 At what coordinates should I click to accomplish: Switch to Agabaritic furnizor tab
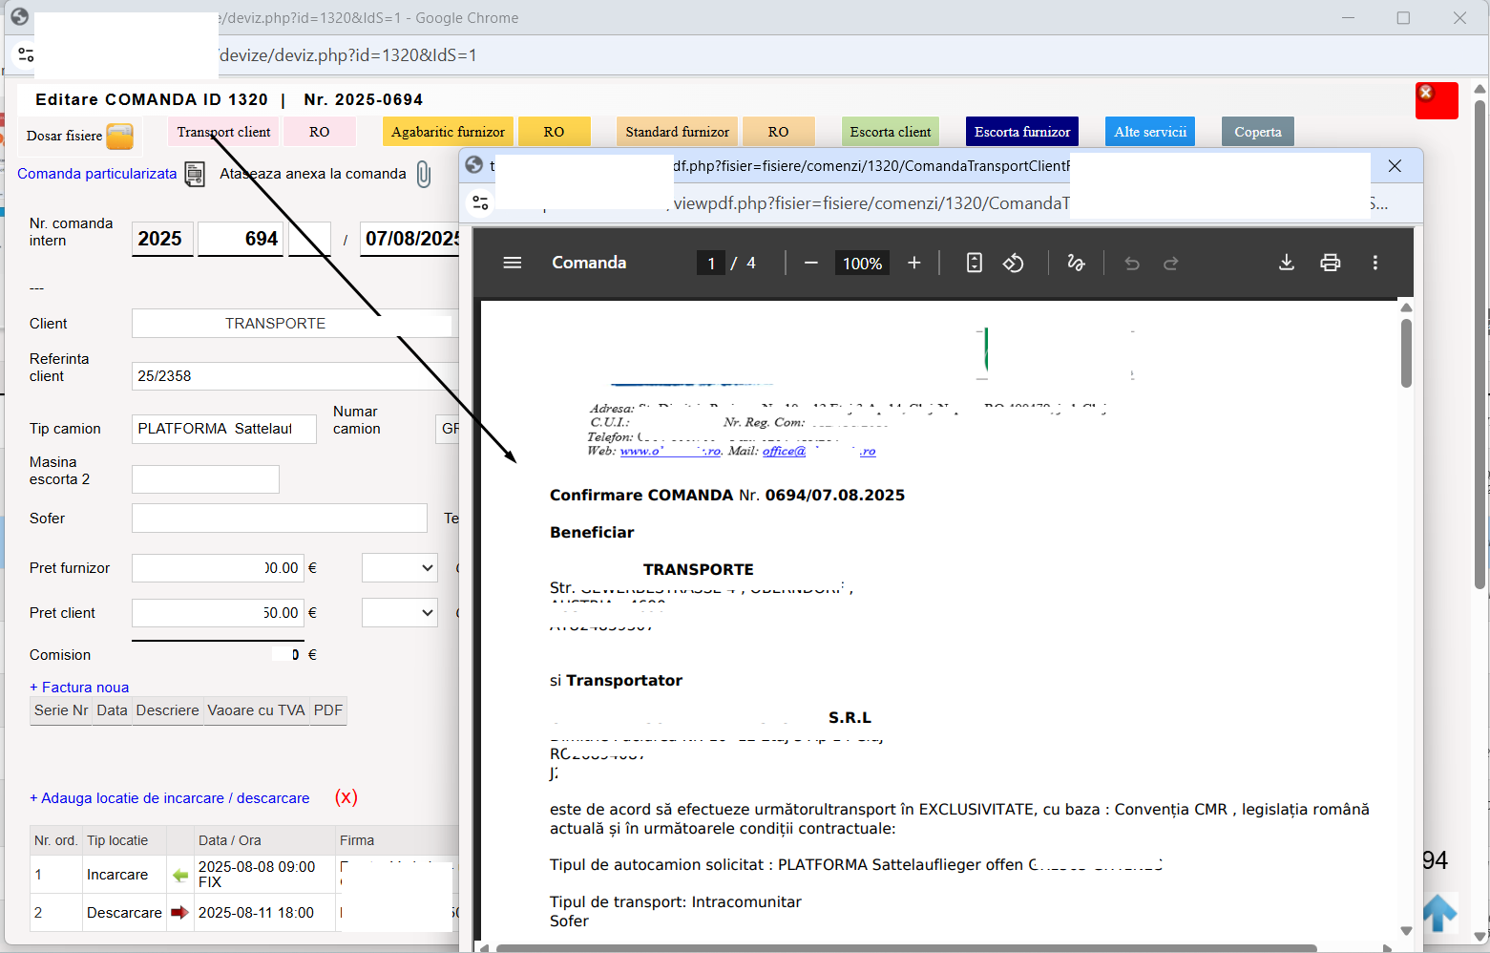(448, 132)
